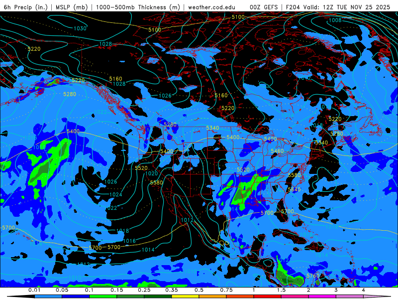
Task: Click the '1020' isobar label
Action: point(152,173)
